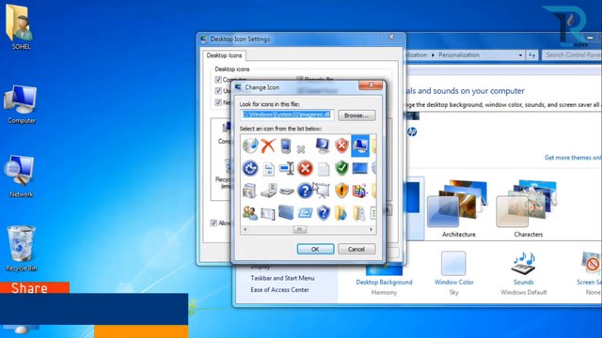Screen dimensions: 602x338
Task: Select the gray horizontal panel icon
Action: (268, 213)
